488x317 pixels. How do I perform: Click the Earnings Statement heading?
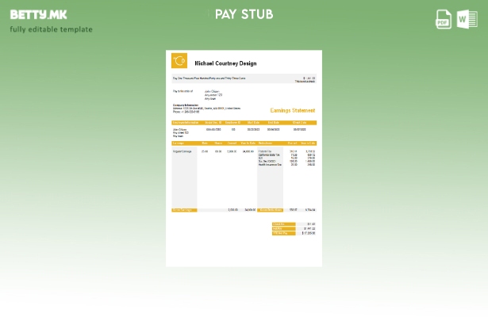click(x=292, y=111)
